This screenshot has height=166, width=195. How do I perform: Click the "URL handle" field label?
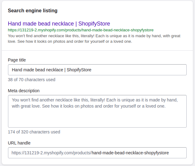[19, 143]
